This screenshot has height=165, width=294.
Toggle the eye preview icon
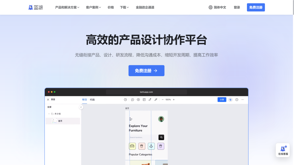coord(138,100)
